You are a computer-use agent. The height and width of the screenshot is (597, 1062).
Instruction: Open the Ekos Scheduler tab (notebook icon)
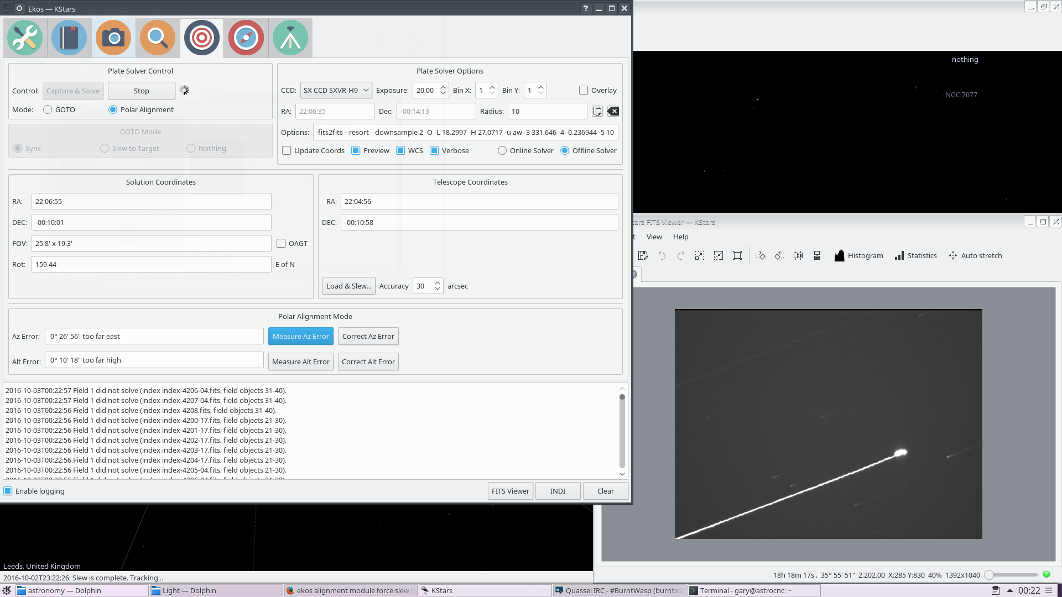pyautogui.click(x=69, y=38)
